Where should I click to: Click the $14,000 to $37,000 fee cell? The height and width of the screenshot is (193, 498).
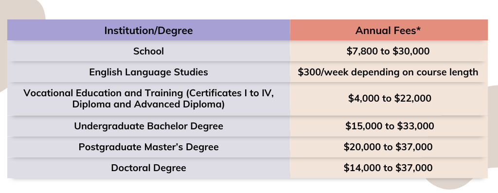tap(389, 168)
